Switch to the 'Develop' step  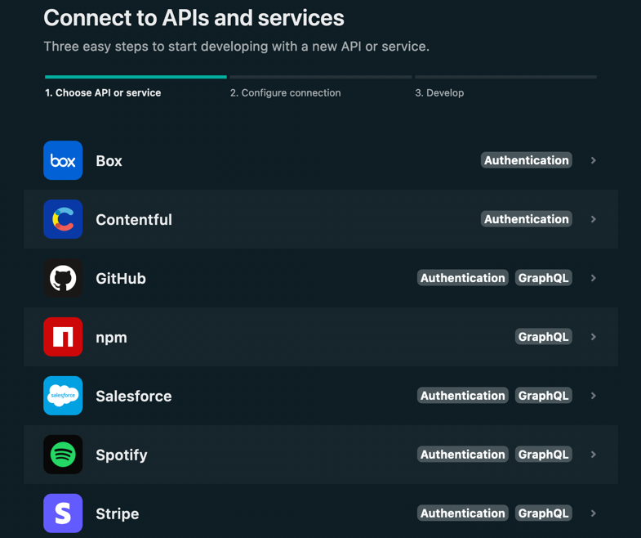[439, 93]
